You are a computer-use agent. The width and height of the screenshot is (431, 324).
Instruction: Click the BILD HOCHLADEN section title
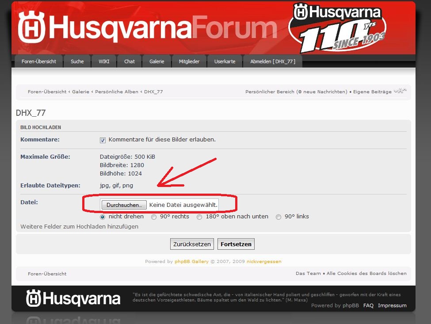pos(41,127)
